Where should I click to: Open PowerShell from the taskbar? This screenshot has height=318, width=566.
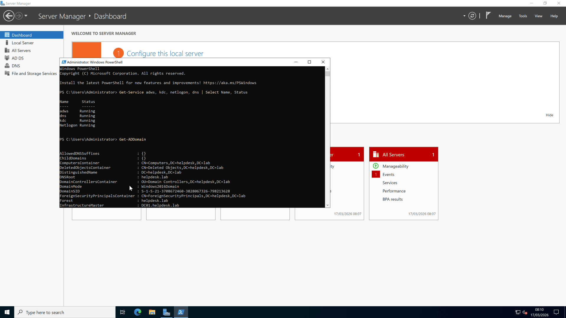point(181,312)
